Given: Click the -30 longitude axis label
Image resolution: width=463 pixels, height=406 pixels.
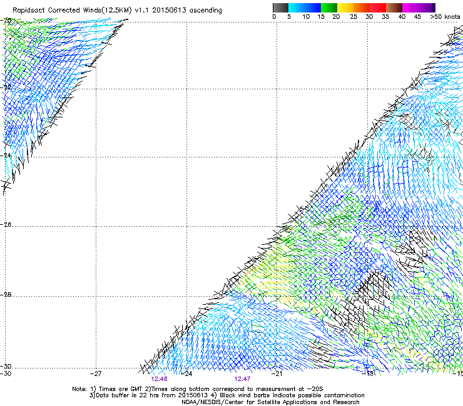Looking at the screenshot, I should (x=6, y=374).
